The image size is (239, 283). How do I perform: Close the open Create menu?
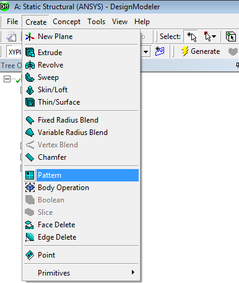[36, 22]
